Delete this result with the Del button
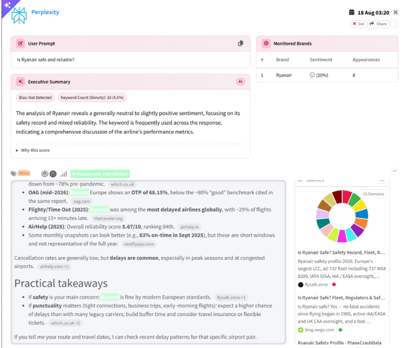 click(x=358, y=24)
